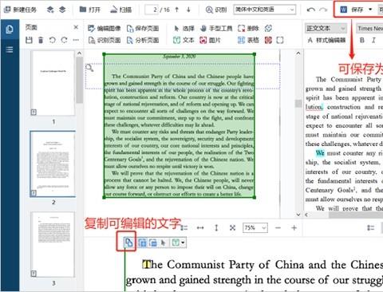Zoom in with the plus button
This screenshot has width=383, height=292.
click(x=294, y=228)
